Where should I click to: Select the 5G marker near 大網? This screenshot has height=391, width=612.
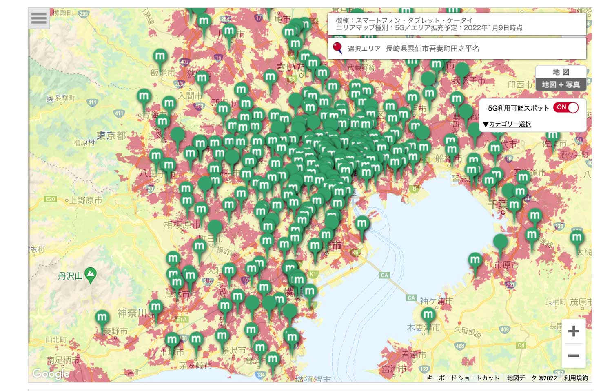pos(577,238)
